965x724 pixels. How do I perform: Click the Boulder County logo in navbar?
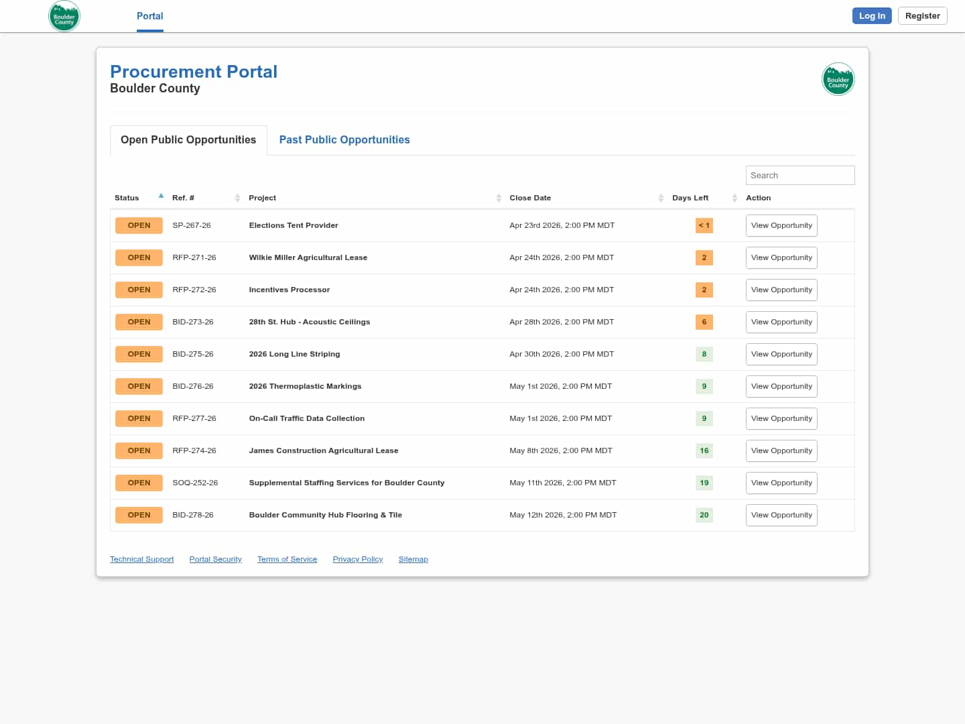tap(64, 16)
